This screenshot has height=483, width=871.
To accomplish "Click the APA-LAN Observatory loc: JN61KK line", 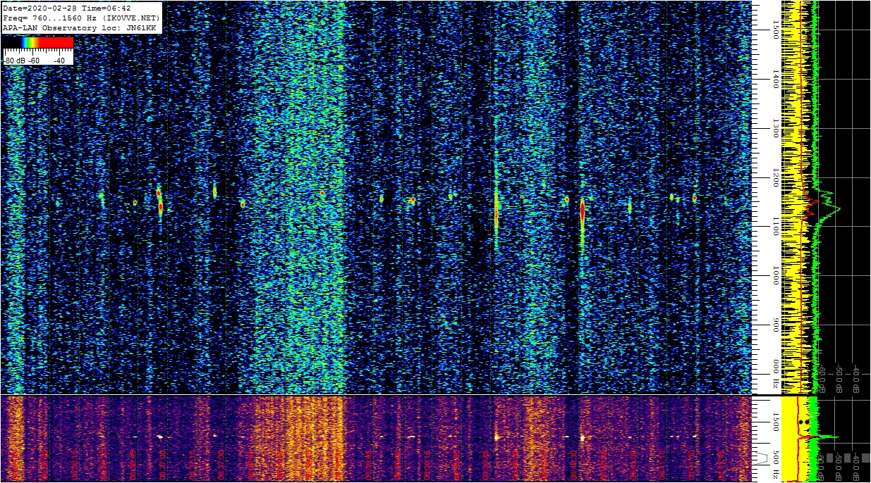I will click(79, 28).
